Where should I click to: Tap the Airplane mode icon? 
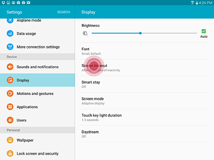pyautogui.click(x=10, y=20)
